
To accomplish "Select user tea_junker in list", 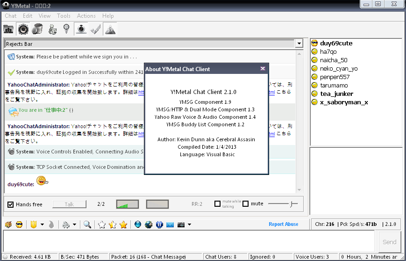I will point(336,94).
